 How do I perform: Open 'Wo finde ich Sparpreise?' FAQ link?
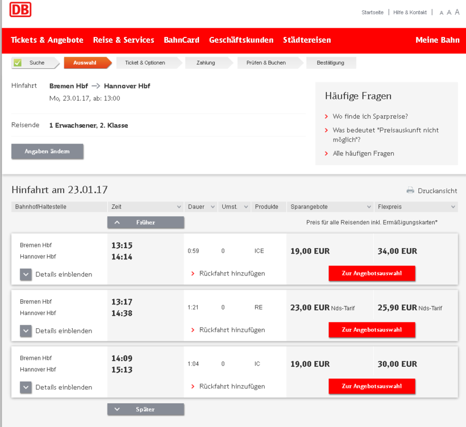[x=370, y=116]
